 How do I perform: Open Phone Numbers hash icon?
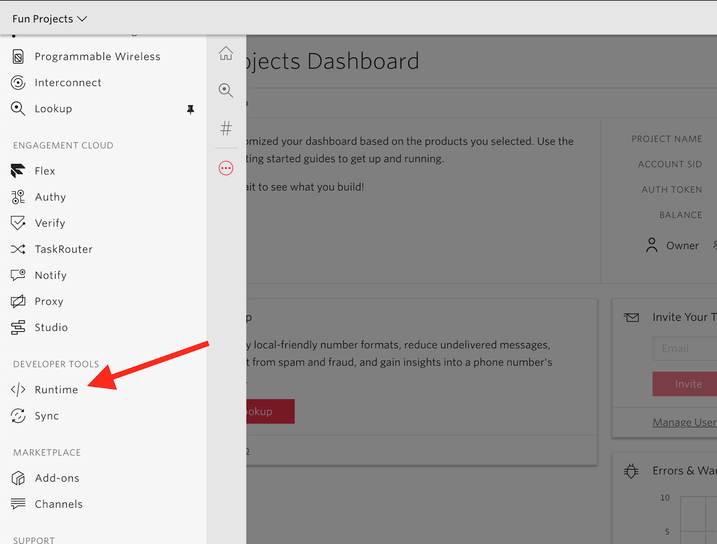pos(226,129)
